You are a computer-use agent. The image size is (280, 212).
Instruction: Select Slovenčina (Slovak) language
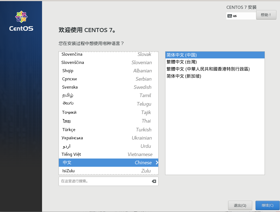[x=108, y=54]
